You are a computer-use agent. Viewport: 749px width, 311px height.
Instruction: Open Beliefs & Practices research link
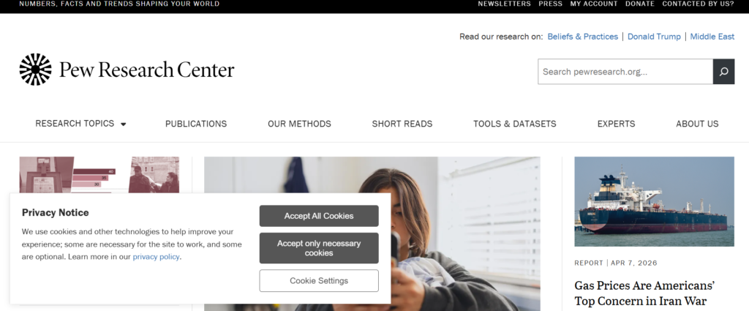tap(583, 37)
